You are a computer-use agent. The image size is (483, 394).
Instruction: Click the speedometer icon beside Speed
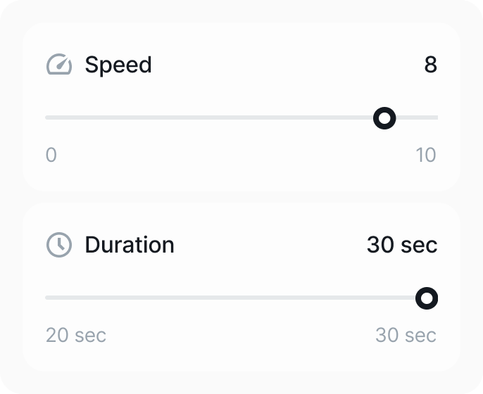(x=59, y=65)
